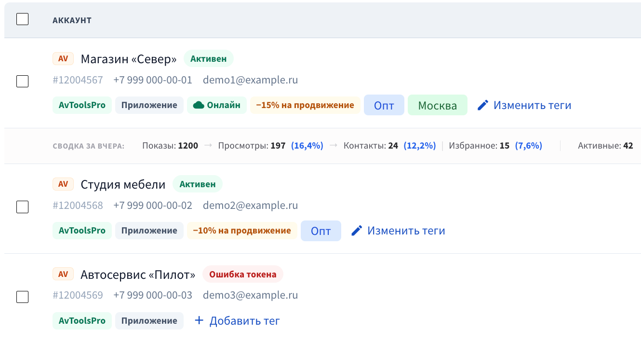Click Просмотры: 197 in summary
The image size is (641, 357).
pos(252,146)
